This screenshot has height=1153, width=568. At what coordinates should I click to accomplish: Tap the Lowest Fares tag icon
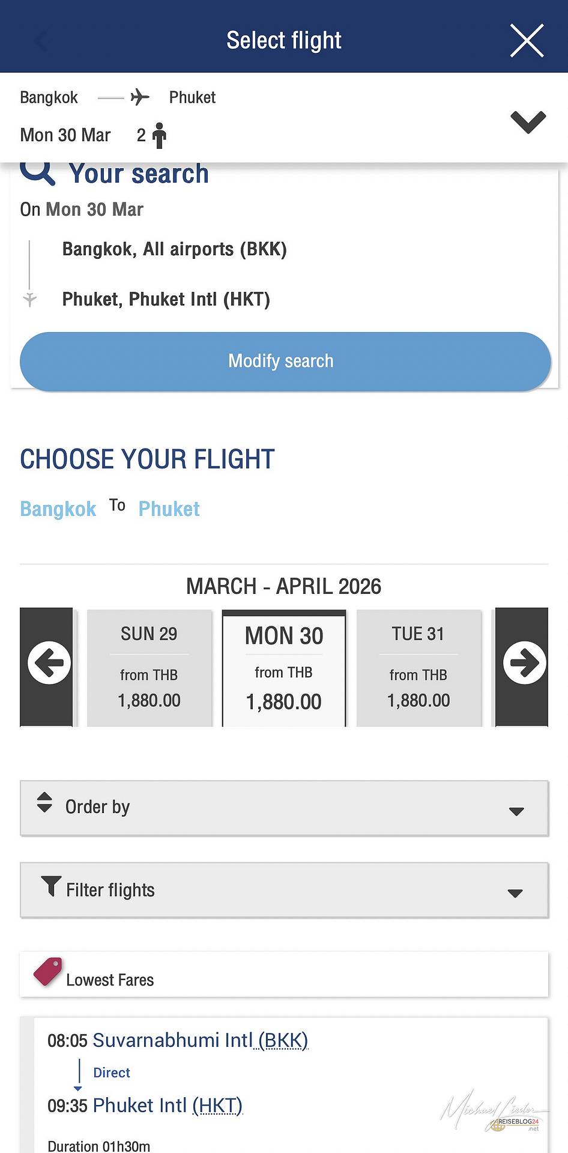click(48, 971)
